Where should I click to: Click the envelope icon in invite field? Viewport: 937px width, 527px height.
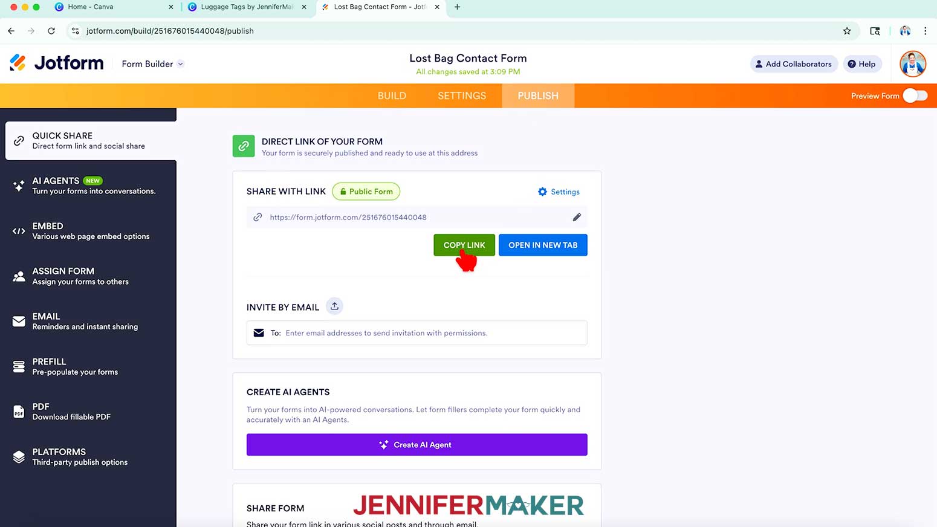[x=259, y=333]
